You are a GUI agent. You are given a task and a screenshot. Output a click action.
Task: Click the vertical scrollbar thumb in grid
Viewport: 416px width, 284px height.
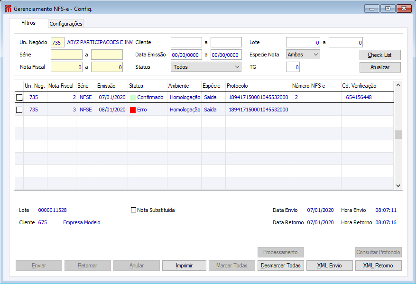click(398, 135)
